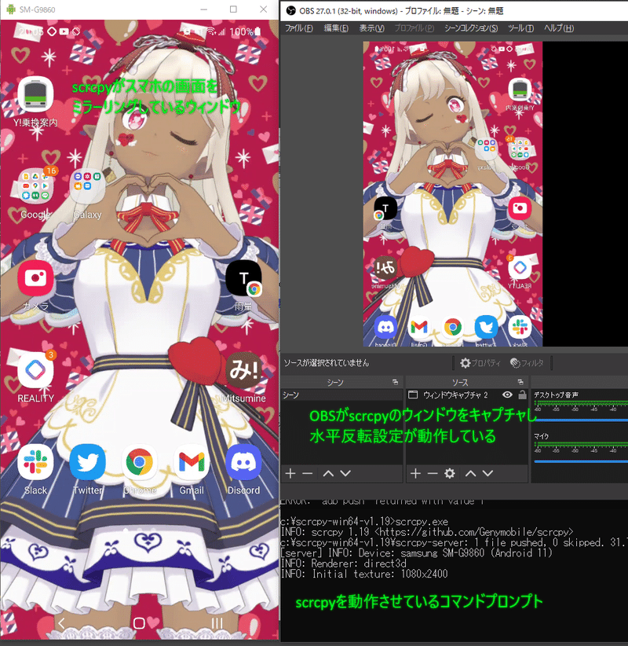Image resolution: width=628 pixels, height=646 pixels.
Task: Open Gmail in scrcpy window
Action: tap(192, 462)
